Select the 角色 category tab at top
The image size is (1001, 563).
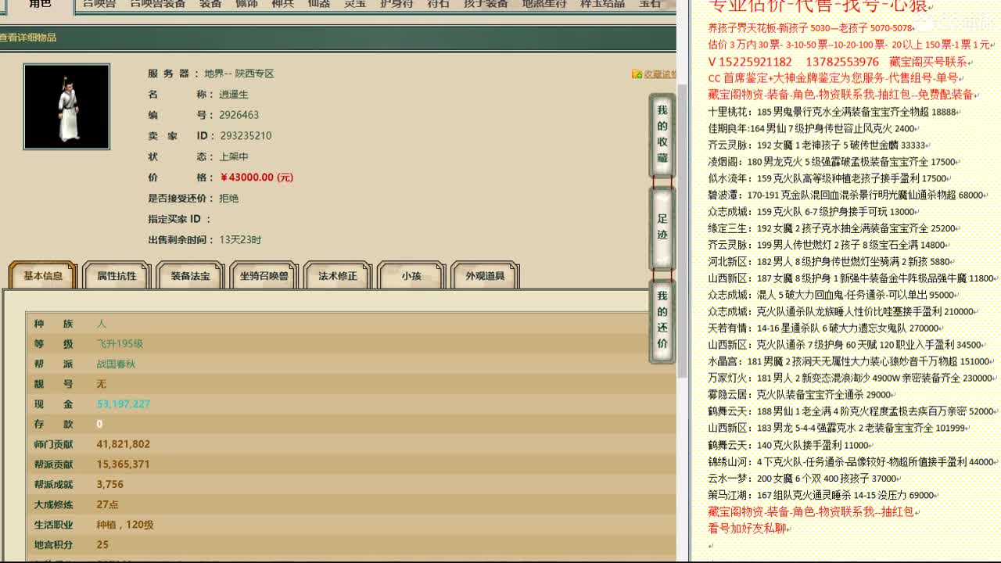tap(40, 5)
